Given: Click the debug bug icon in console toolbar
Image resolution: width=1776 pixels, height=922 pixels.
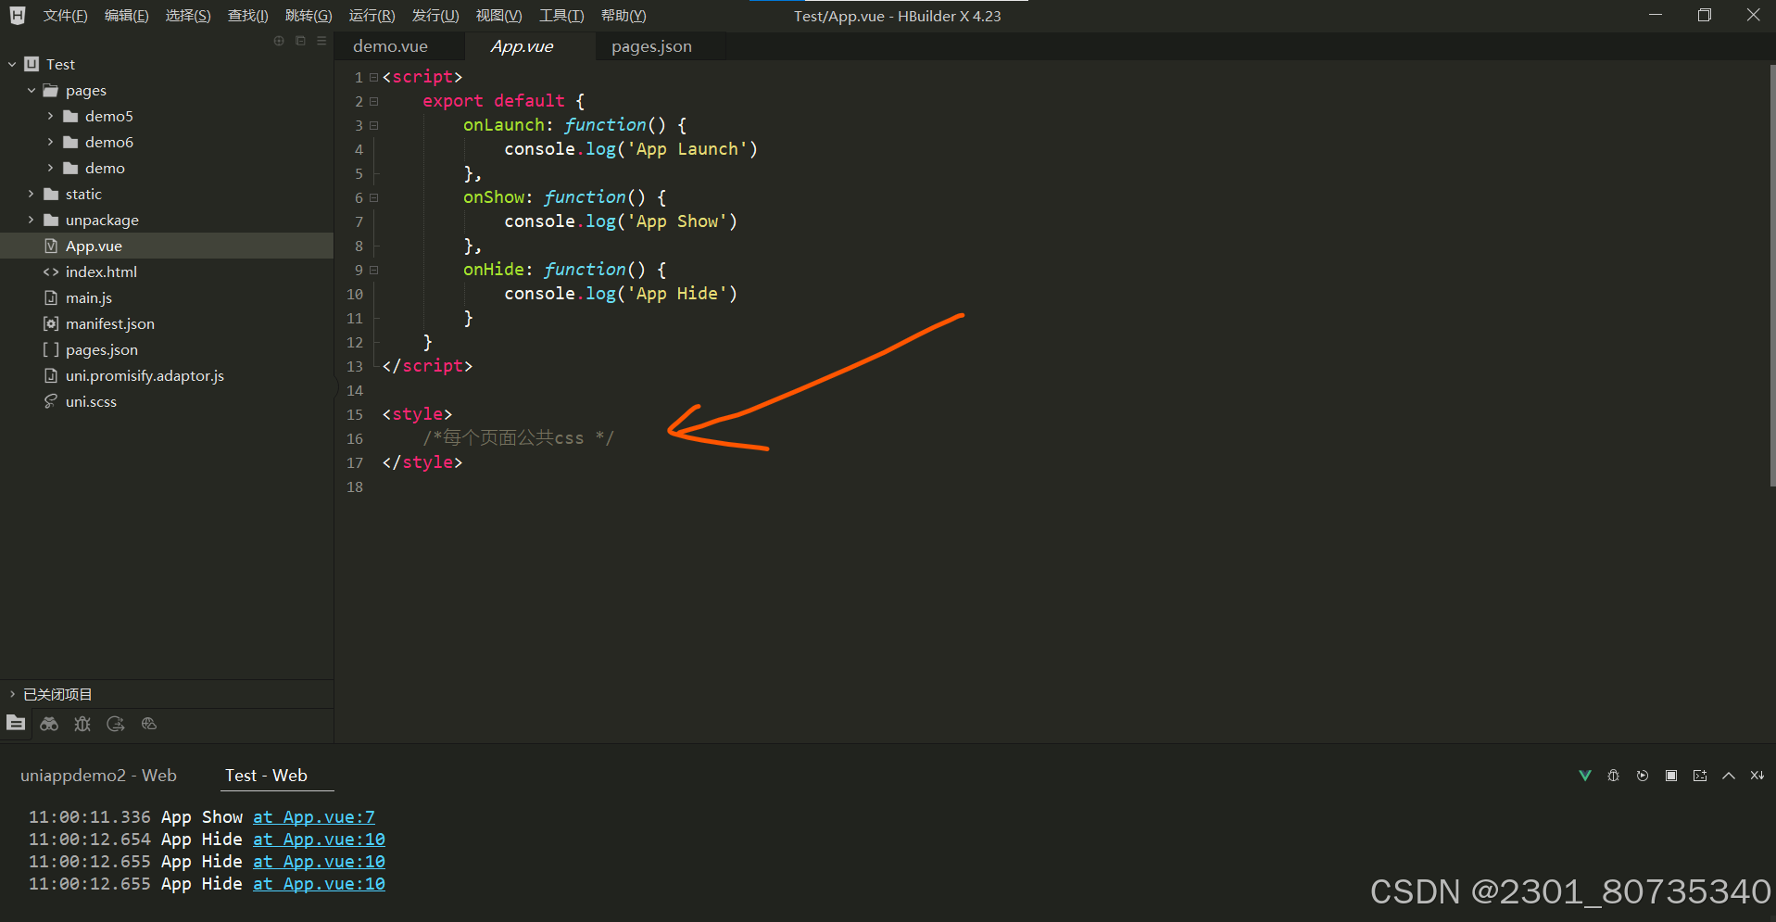Looking at the screenshot, I should click(1614, 776).
